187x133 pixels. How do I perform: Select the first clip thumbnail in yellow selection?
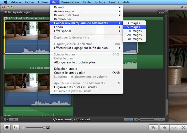pyautogui.click(x=21, y=31)
